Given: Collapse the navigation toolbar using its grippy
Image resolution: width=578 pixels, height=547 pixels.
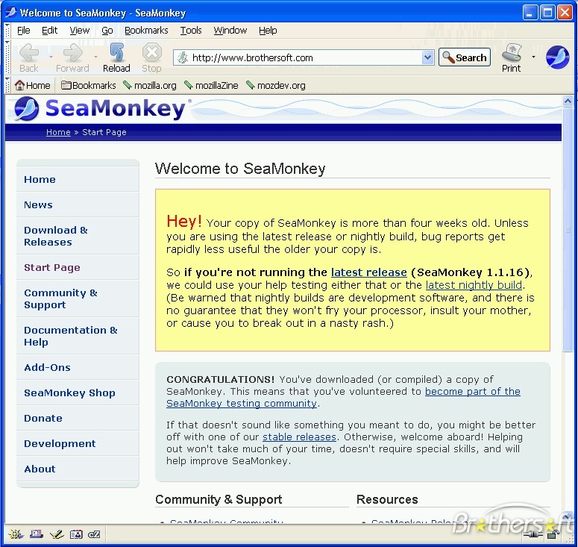Looking at the screenshot, I should point(7,57).
